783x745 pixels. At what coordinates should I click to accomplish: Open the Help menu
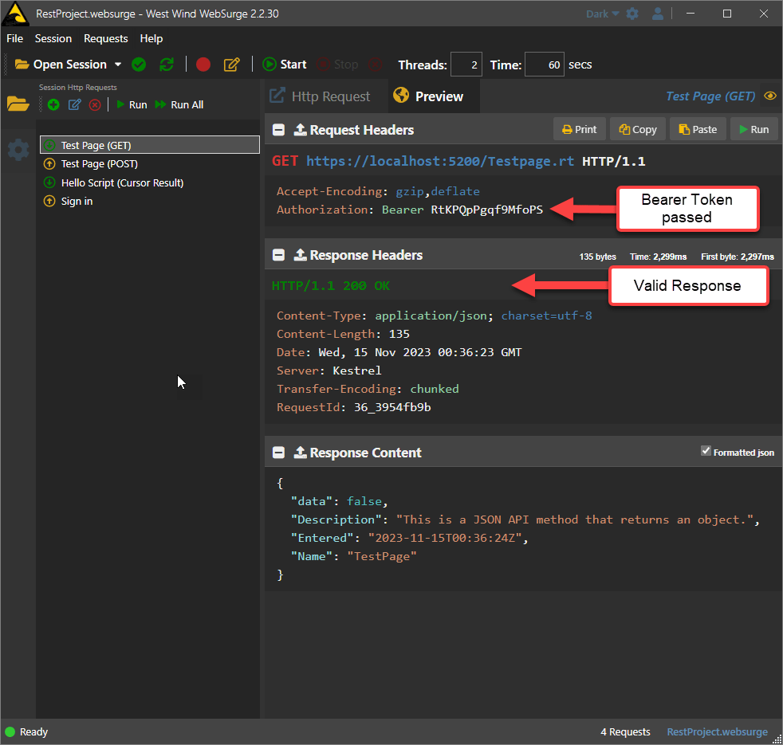(x=151, y=38)
